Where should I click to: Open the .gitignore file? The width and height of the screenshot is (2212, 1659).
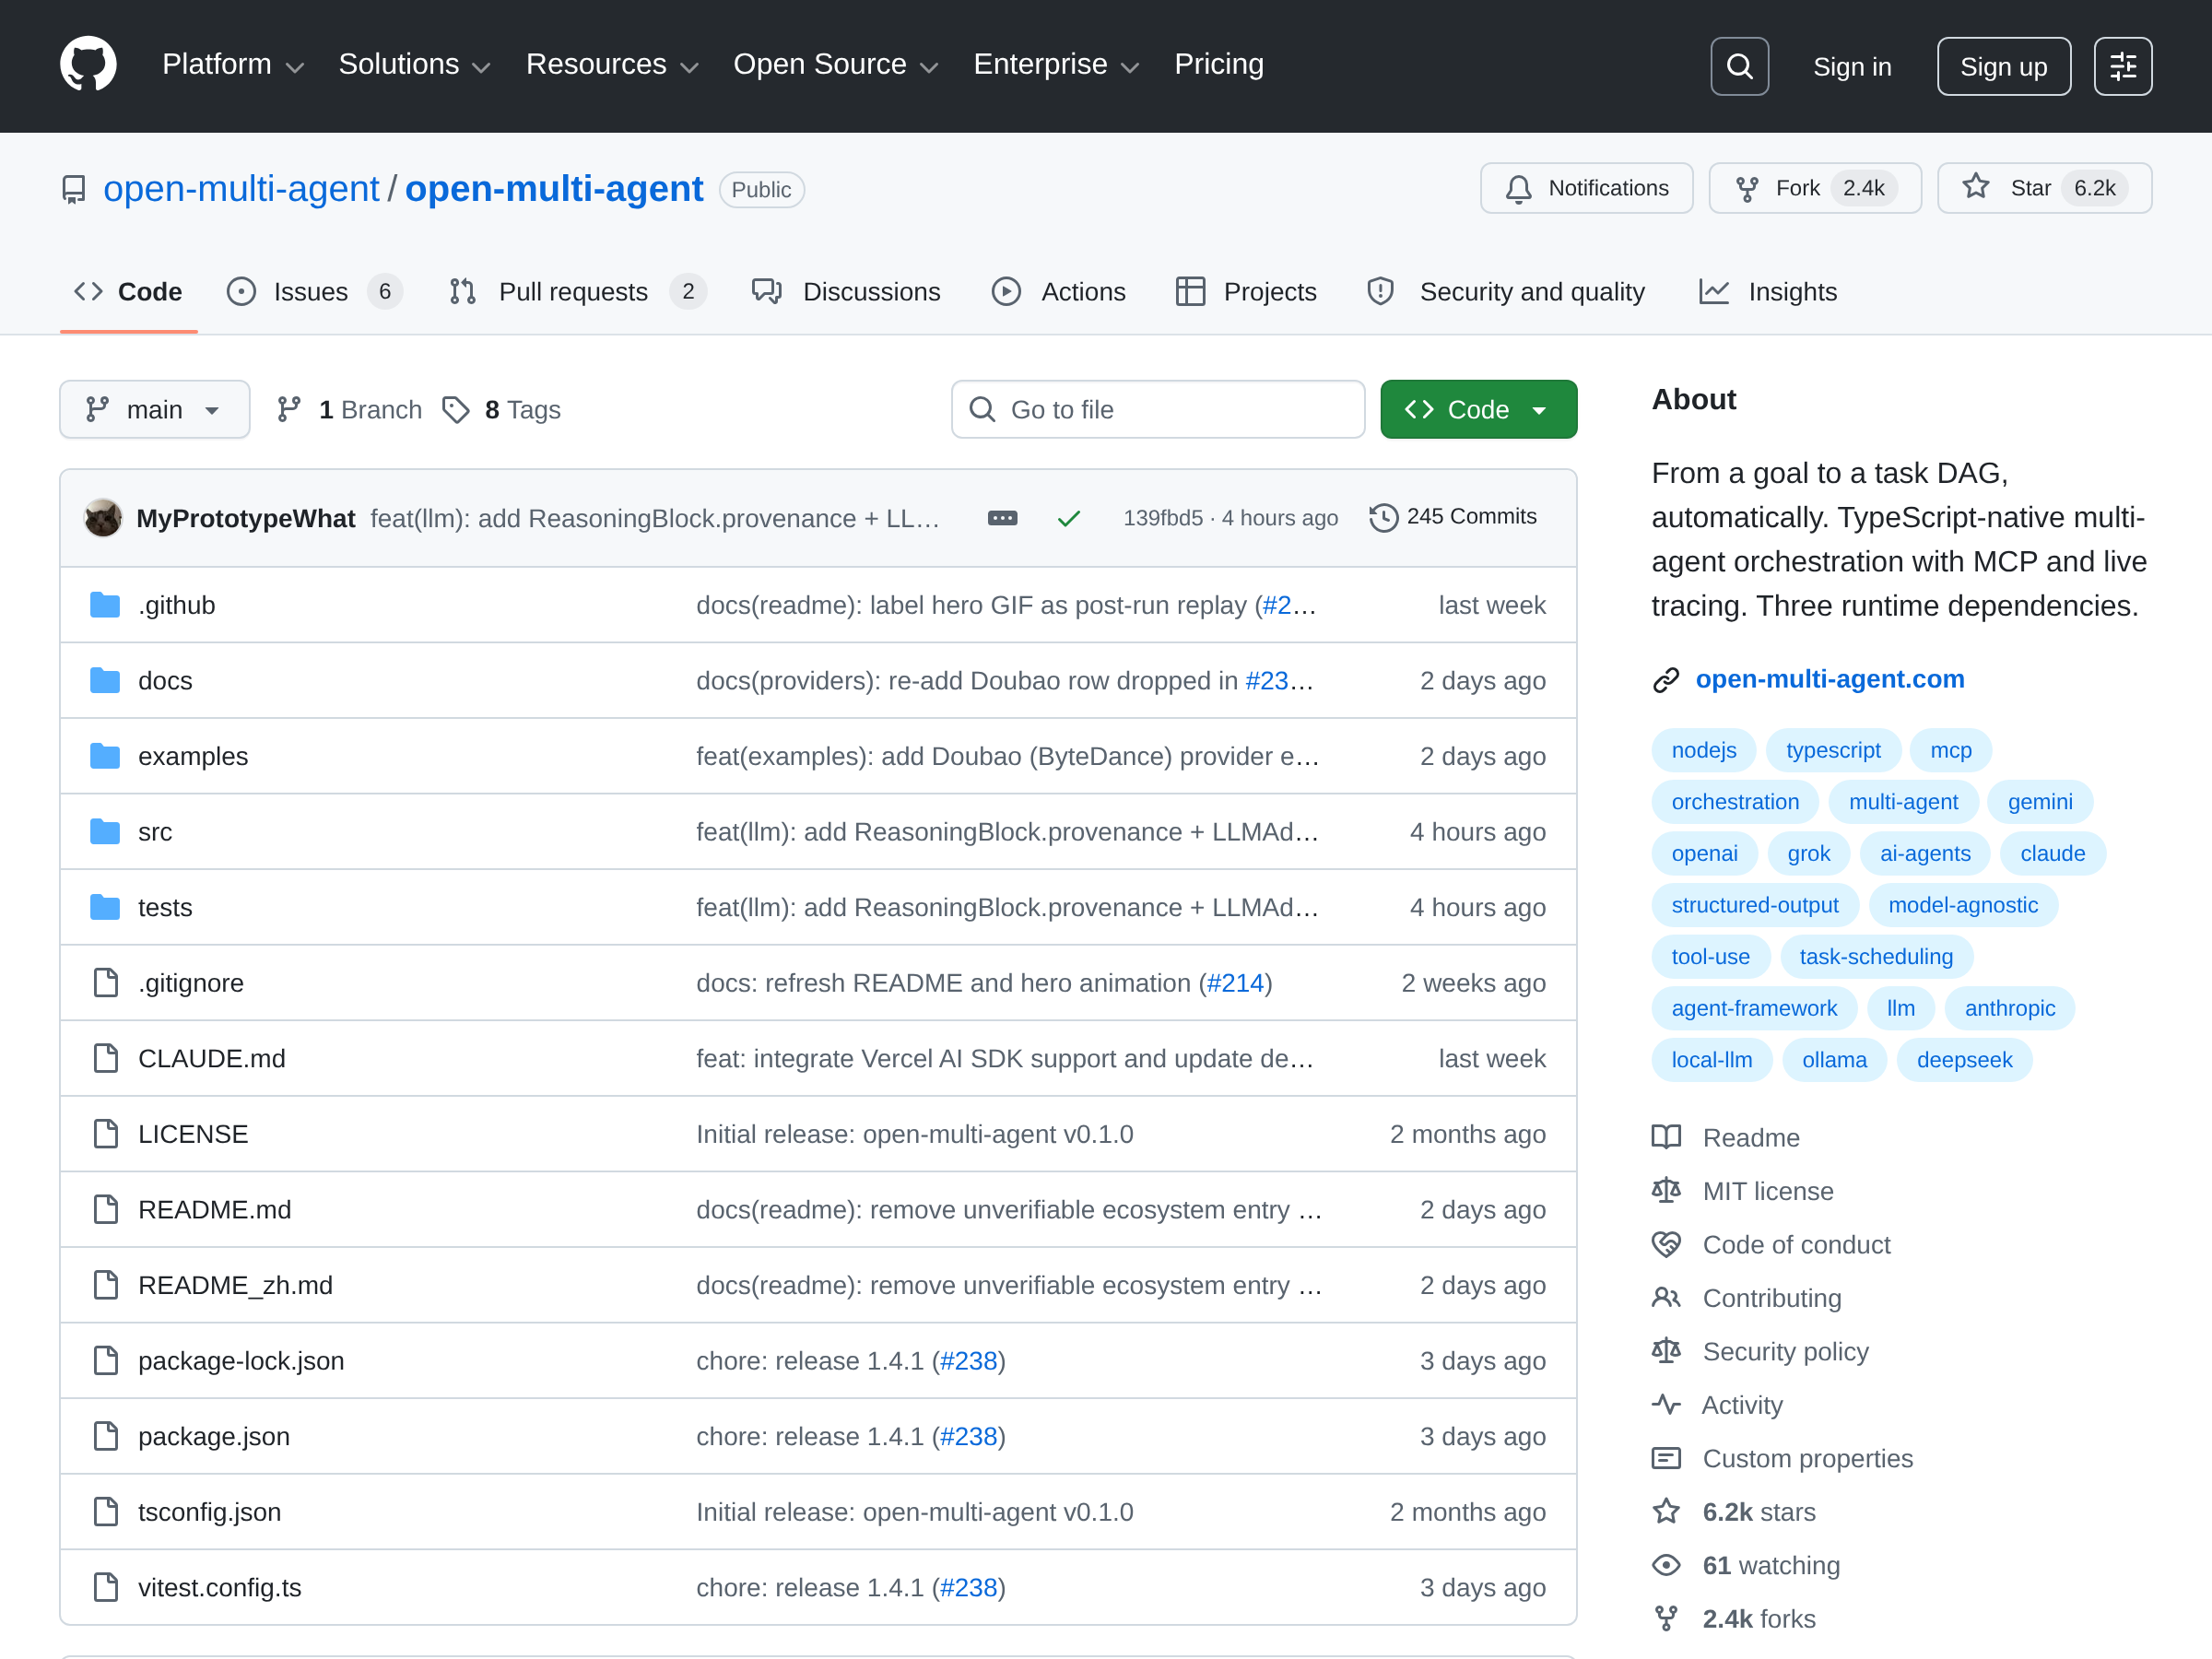[191, 983]
